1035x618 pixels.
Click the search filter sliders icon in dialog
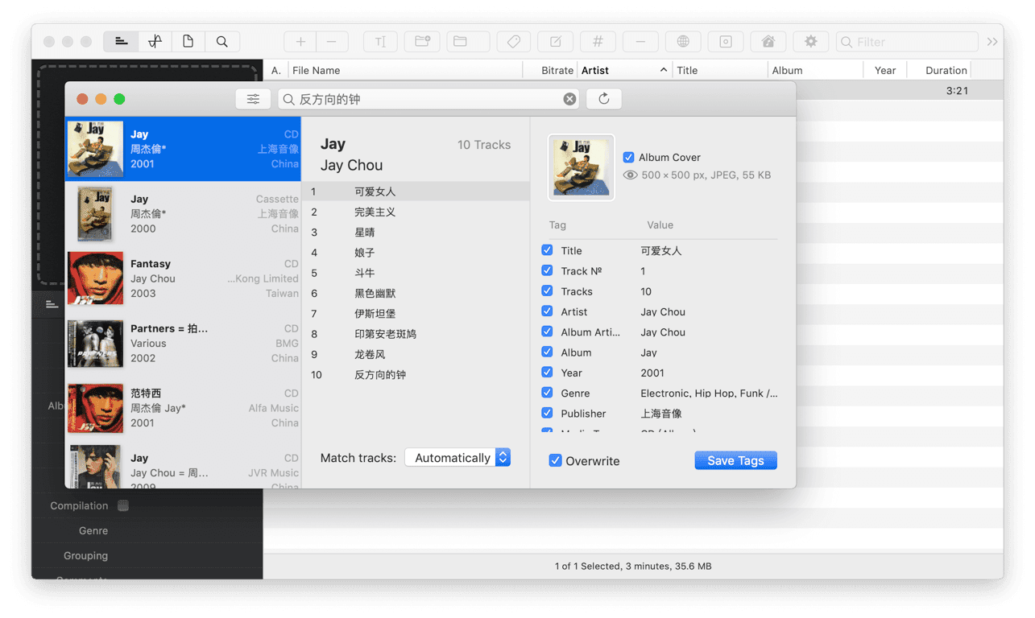(x=253, y=98)
